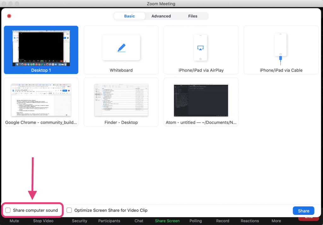Screen dimensions: 323x225
Task: Switch to the Advanced tab
Action: [161, 16]
